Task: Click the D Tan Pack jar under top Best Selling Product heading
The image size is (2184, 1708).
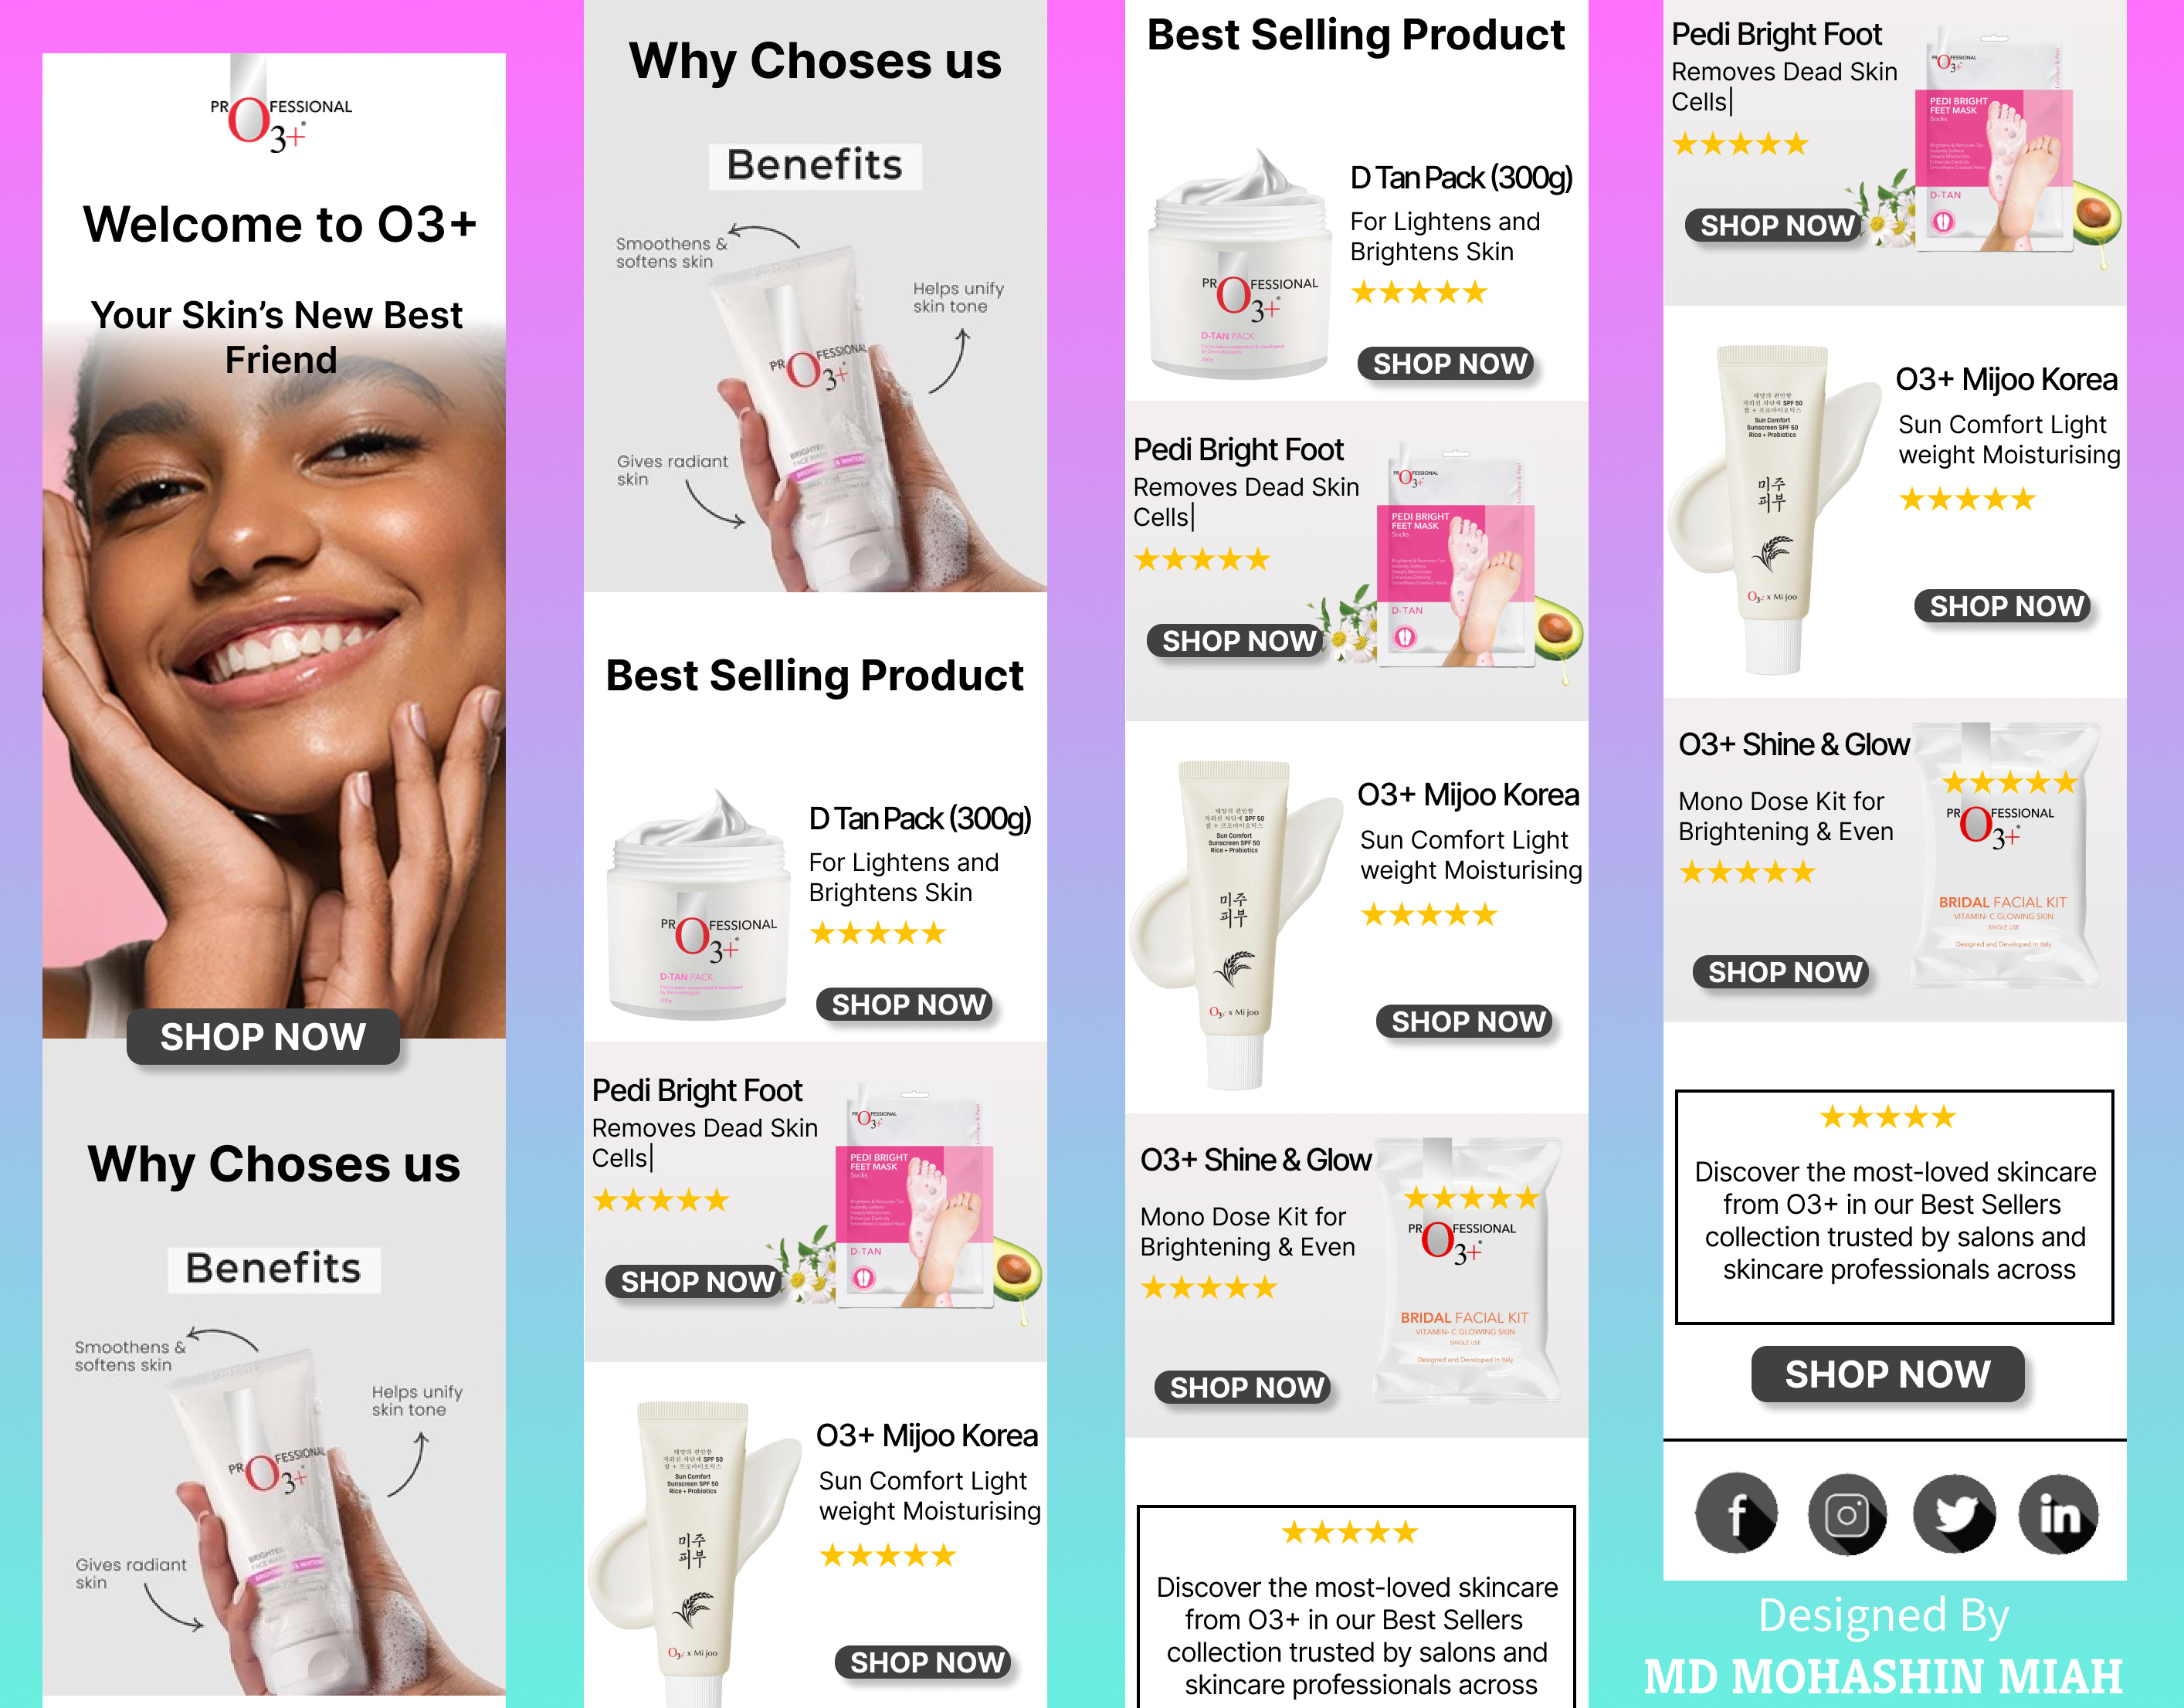Action: coord(1240,265)
